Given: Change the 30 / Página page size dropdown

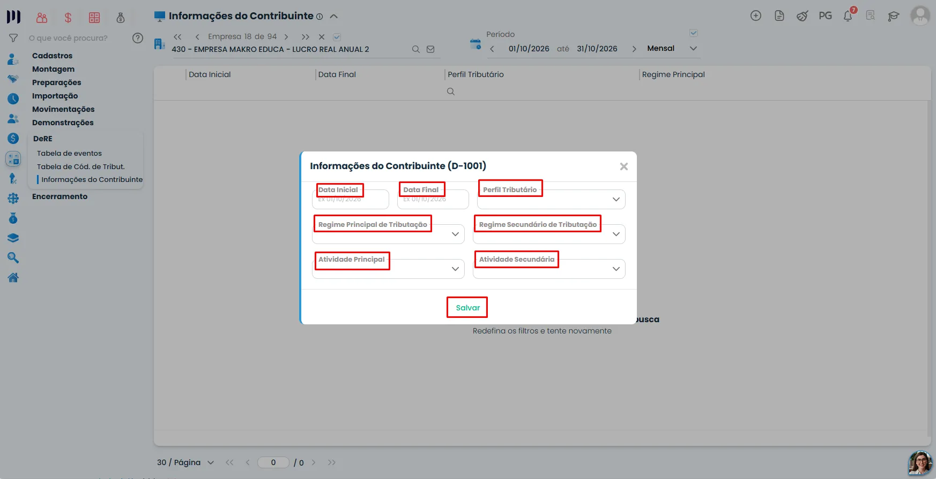Looking at the screenshot, I should coord(185,462).
